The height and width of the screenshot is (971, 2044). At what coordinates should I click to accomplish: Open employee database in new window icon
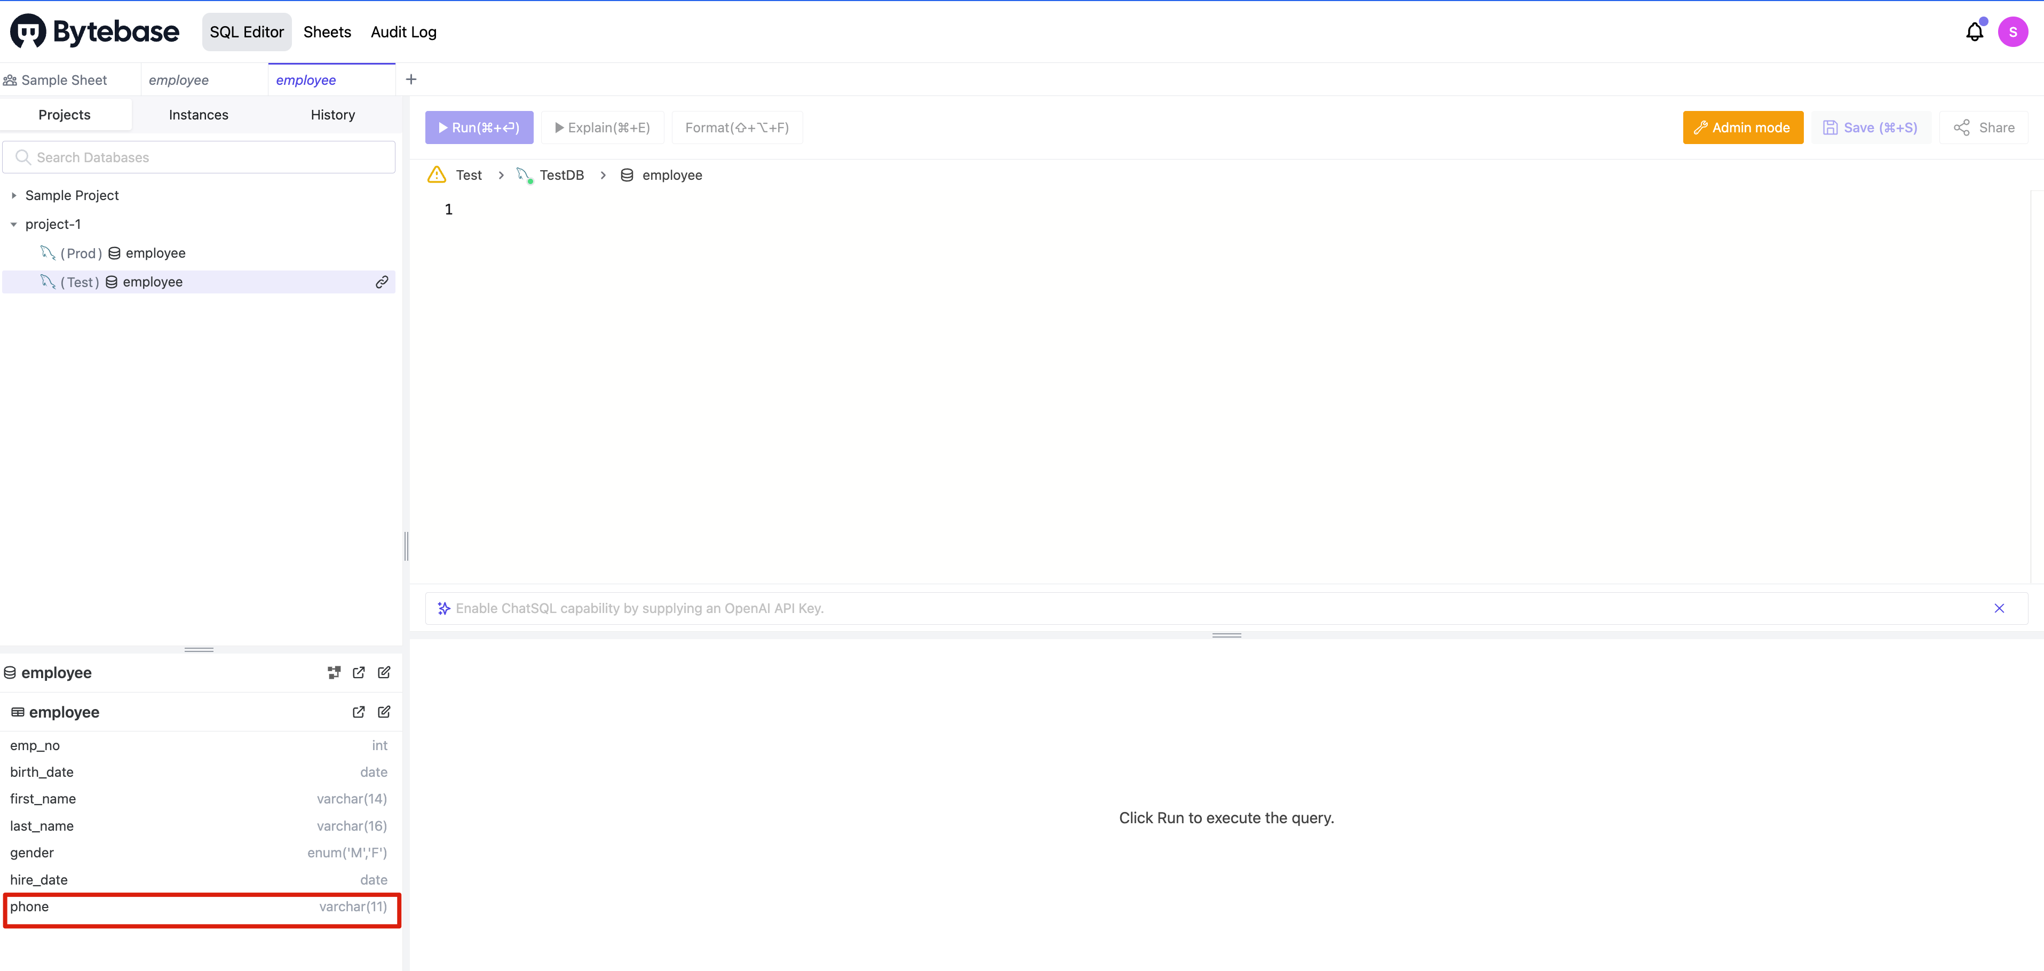tap(359, 673)
